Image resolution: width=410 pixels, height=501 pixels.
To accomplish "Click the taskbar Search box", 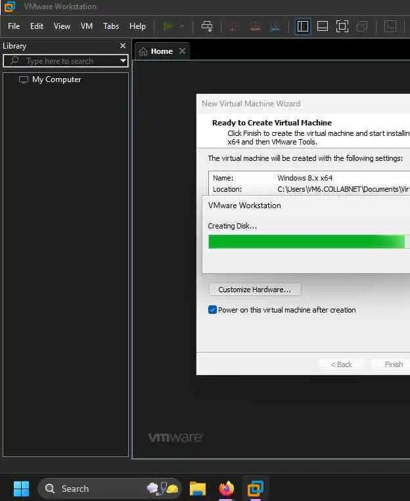I will click(x=109, y=489).
